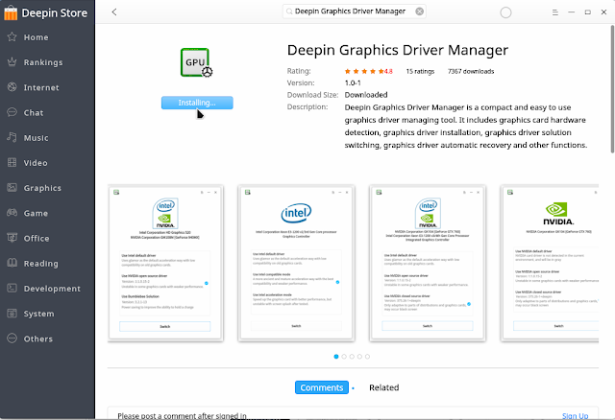Open the Video category label
The image size is (615, 420).
pos(36,163)
